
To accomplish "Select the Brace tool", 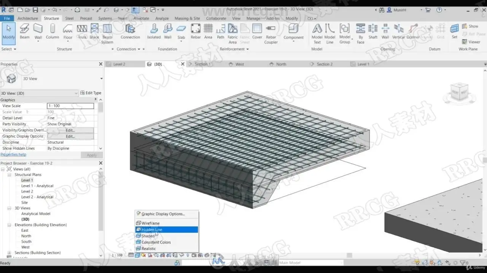I will tap(94, 31).
